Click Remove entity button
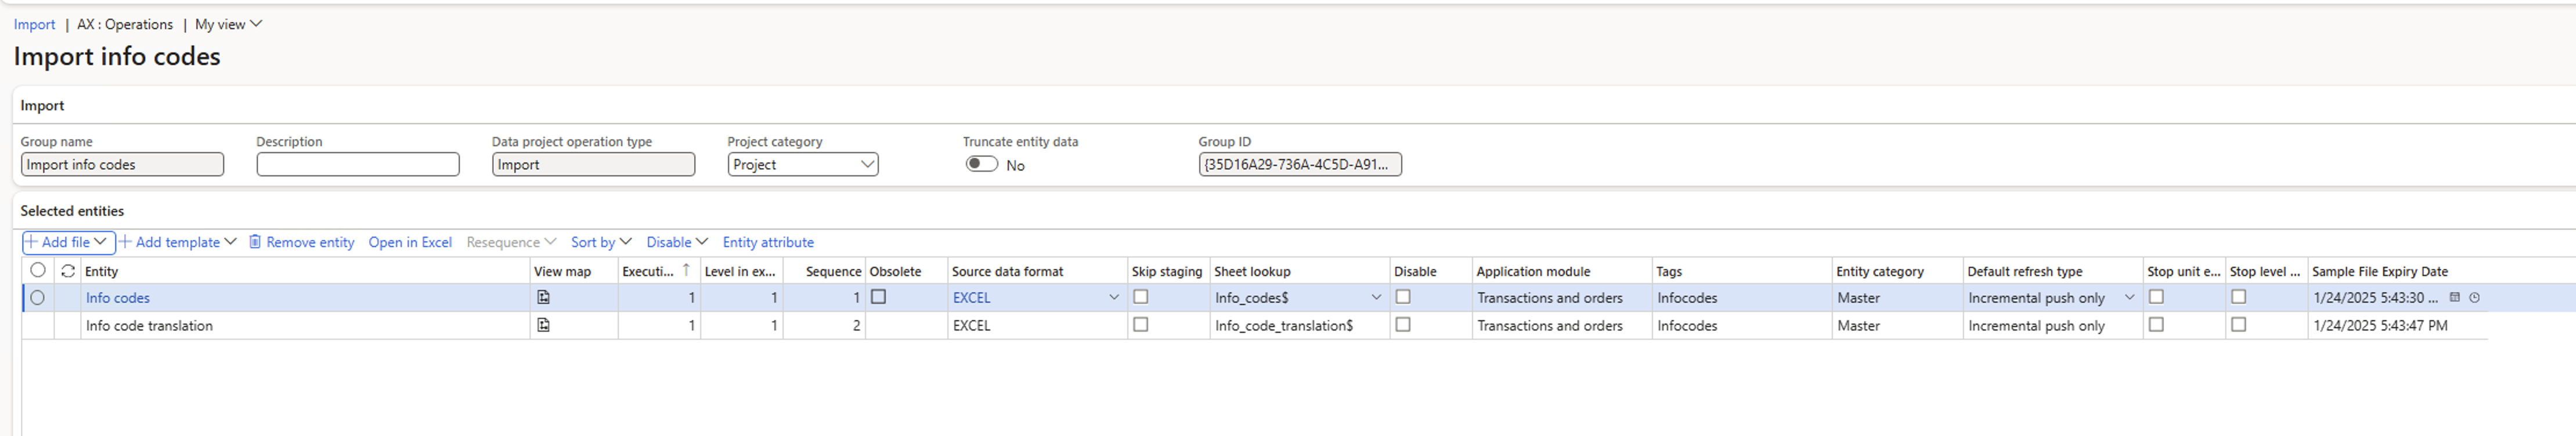The height and width of the screenshot is (436, 2576). (x=302, y=242)
